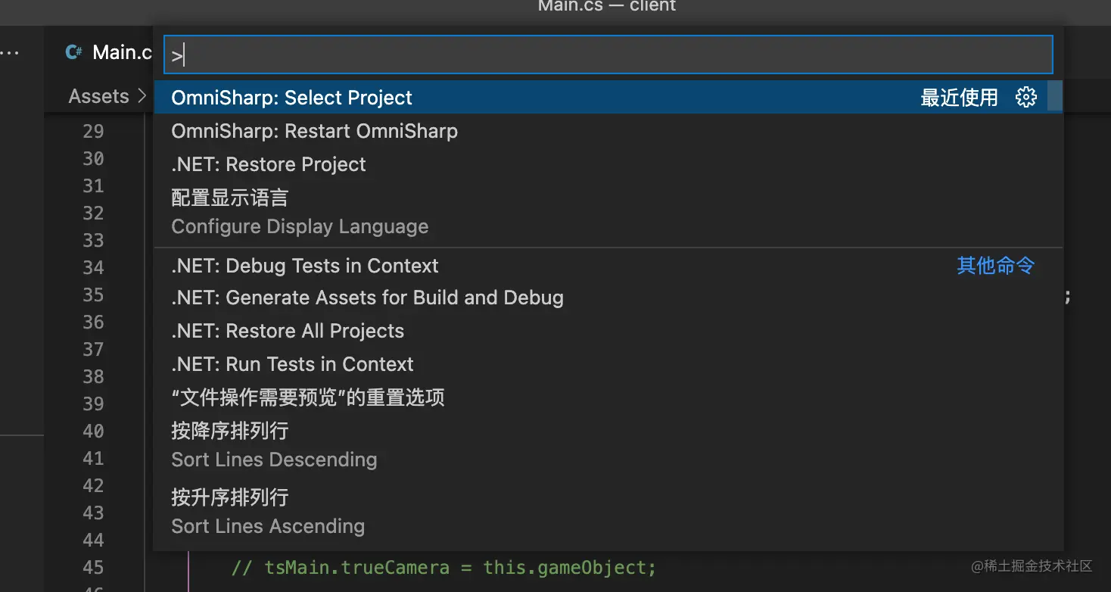This screenshot has width=1111, height=592.
Task: Click the command palette input field
Action: (x=608, y=55)
